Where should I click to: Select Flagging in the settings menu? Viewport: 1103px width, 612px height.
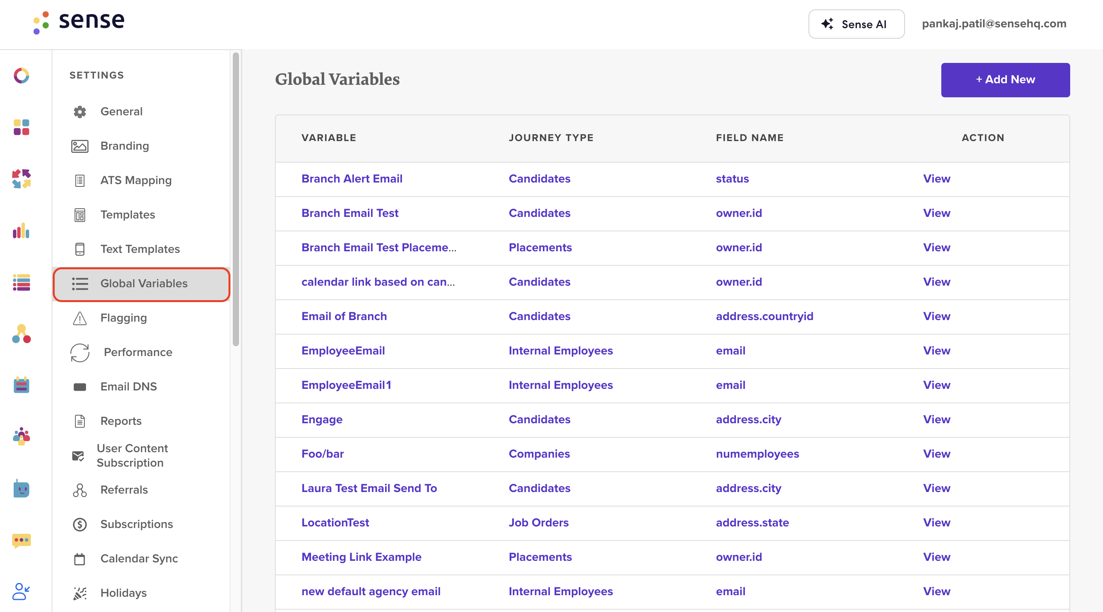tap(123, 318)
